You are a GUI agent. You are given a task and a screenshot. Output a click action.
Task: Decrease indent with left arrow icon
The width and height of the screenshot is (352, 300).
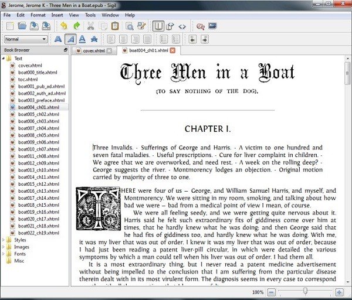tap(192, 39)
